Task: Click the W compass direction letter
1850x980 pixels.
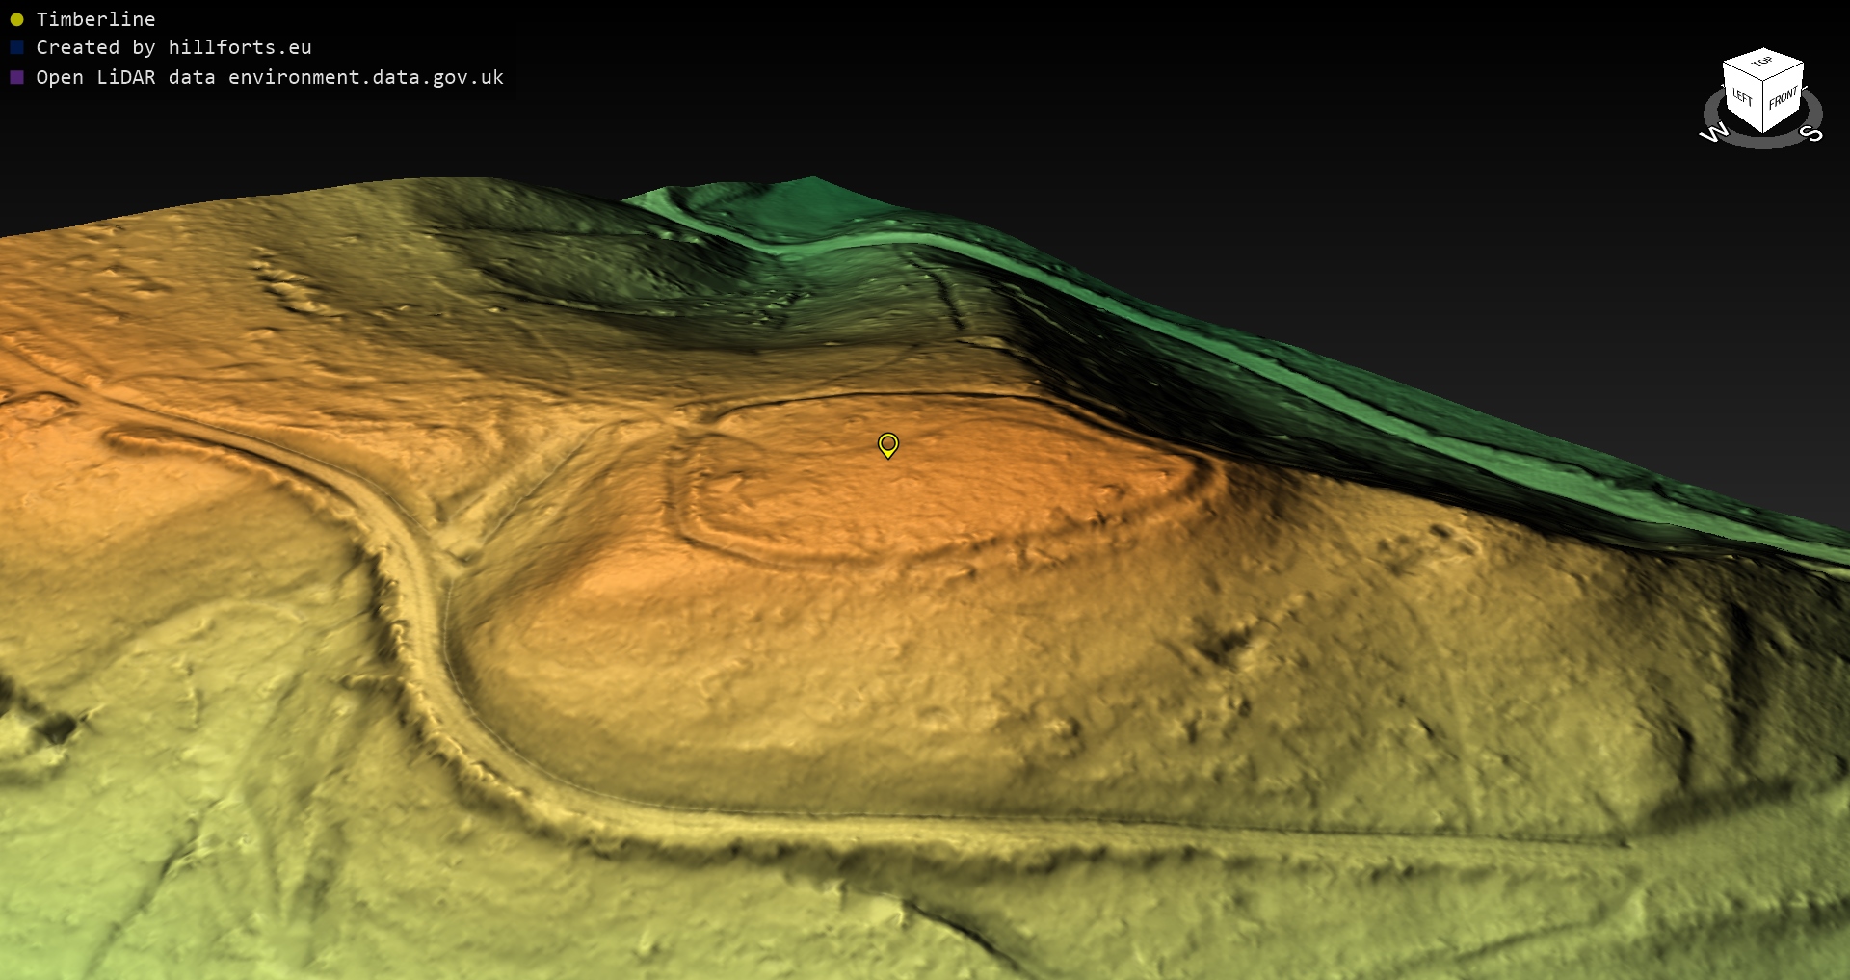Action: tap(1714, 133)
